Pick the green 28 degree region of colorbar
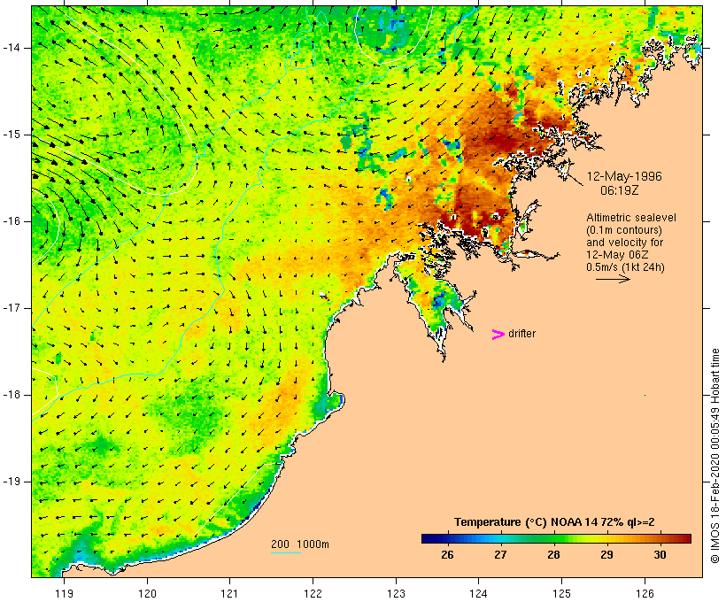726x602 pixels. 553,538
